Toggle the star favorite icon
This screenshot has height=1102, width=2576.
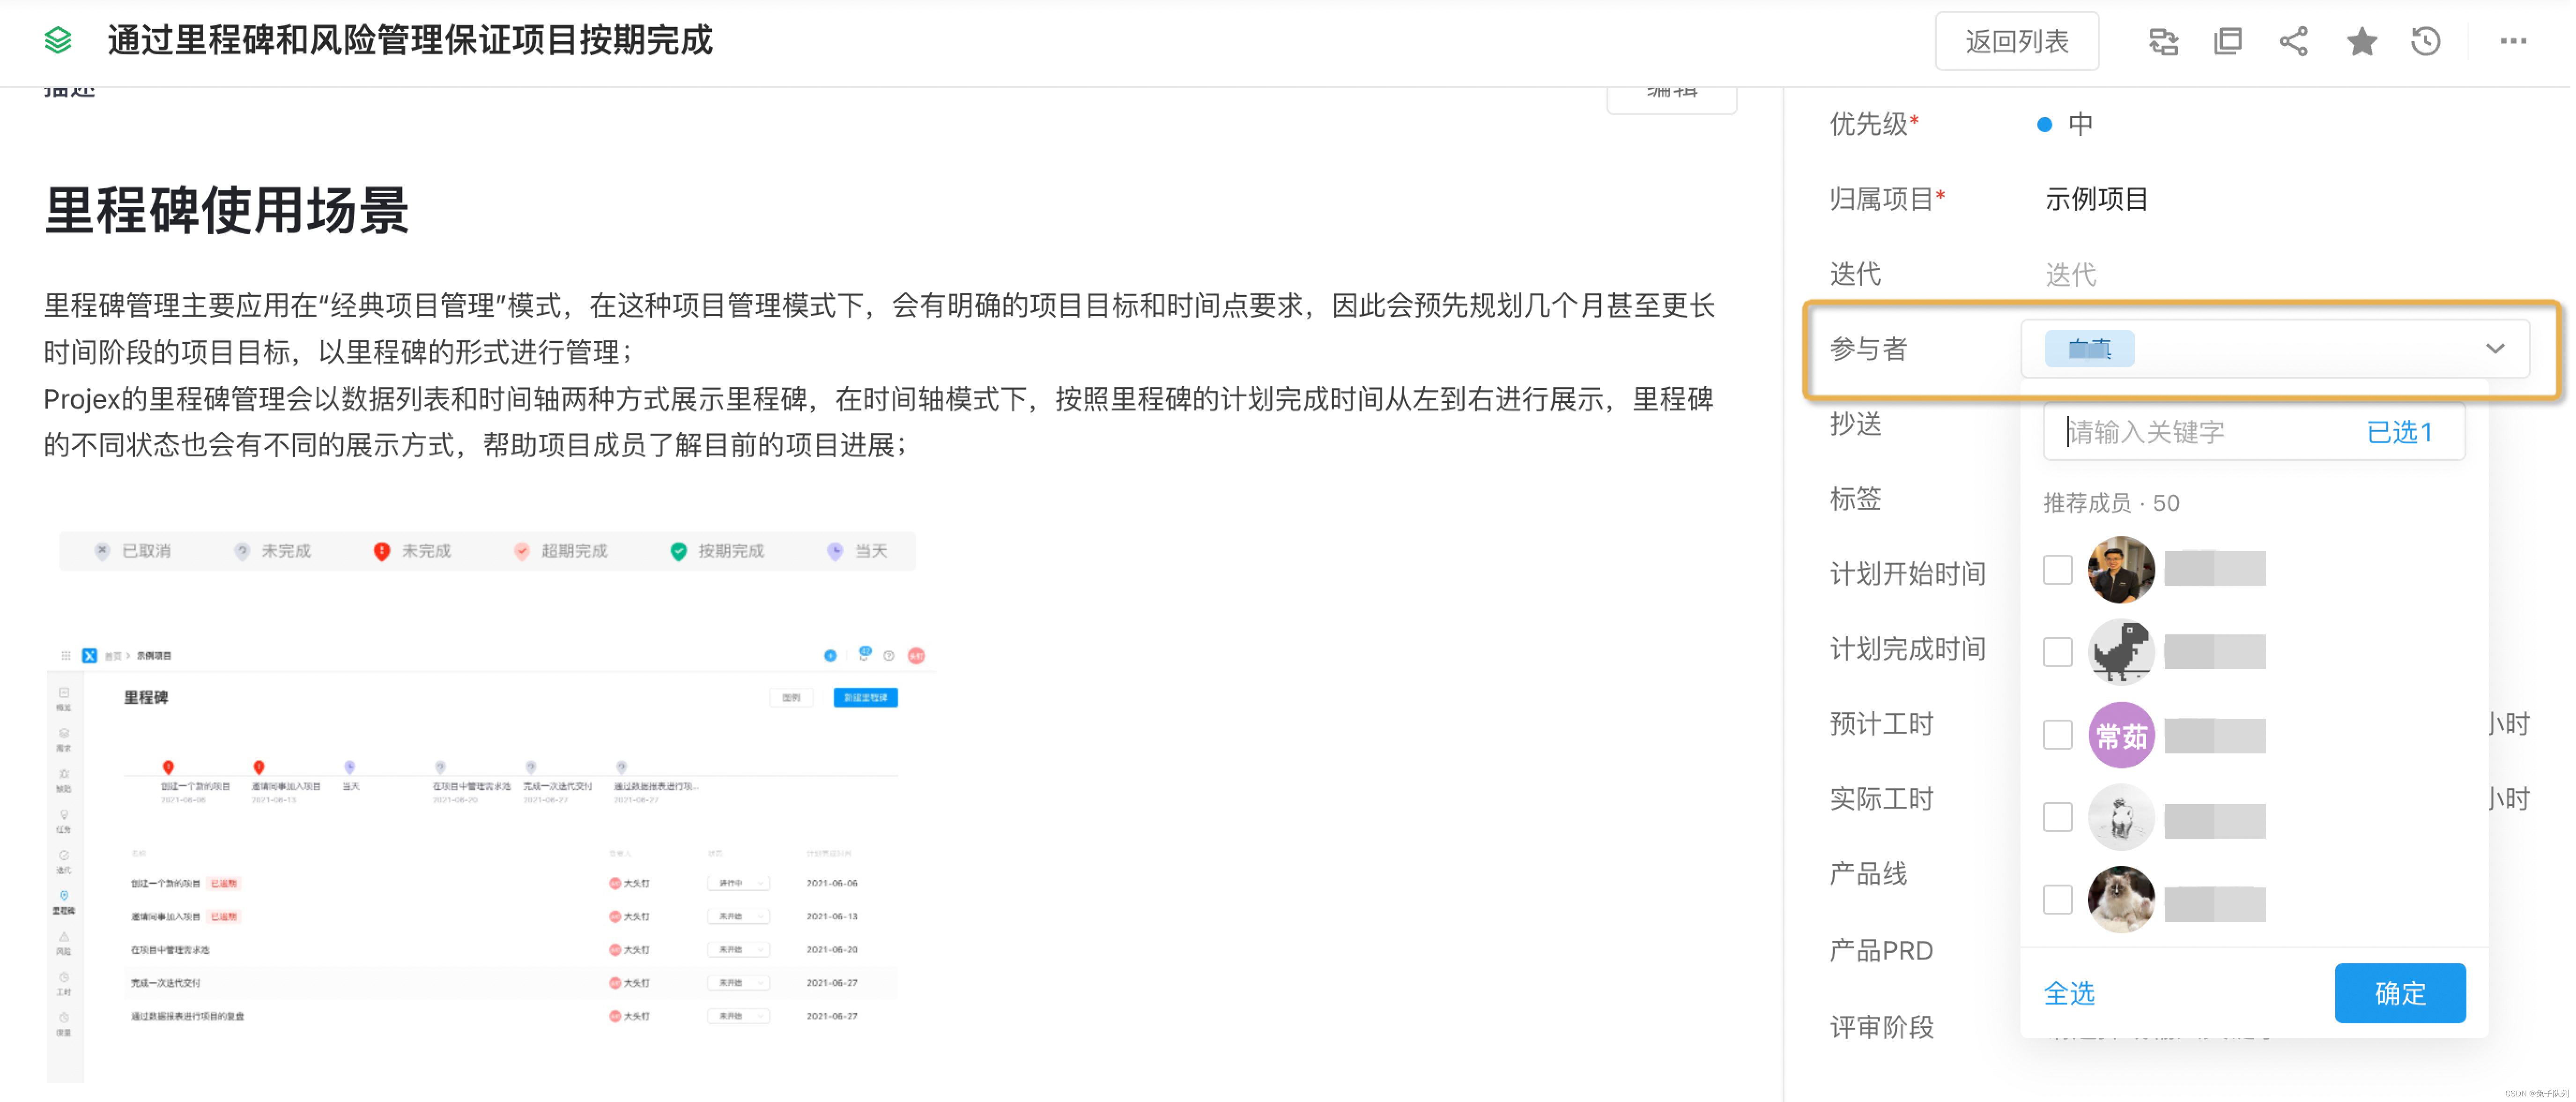(2361, 41)
